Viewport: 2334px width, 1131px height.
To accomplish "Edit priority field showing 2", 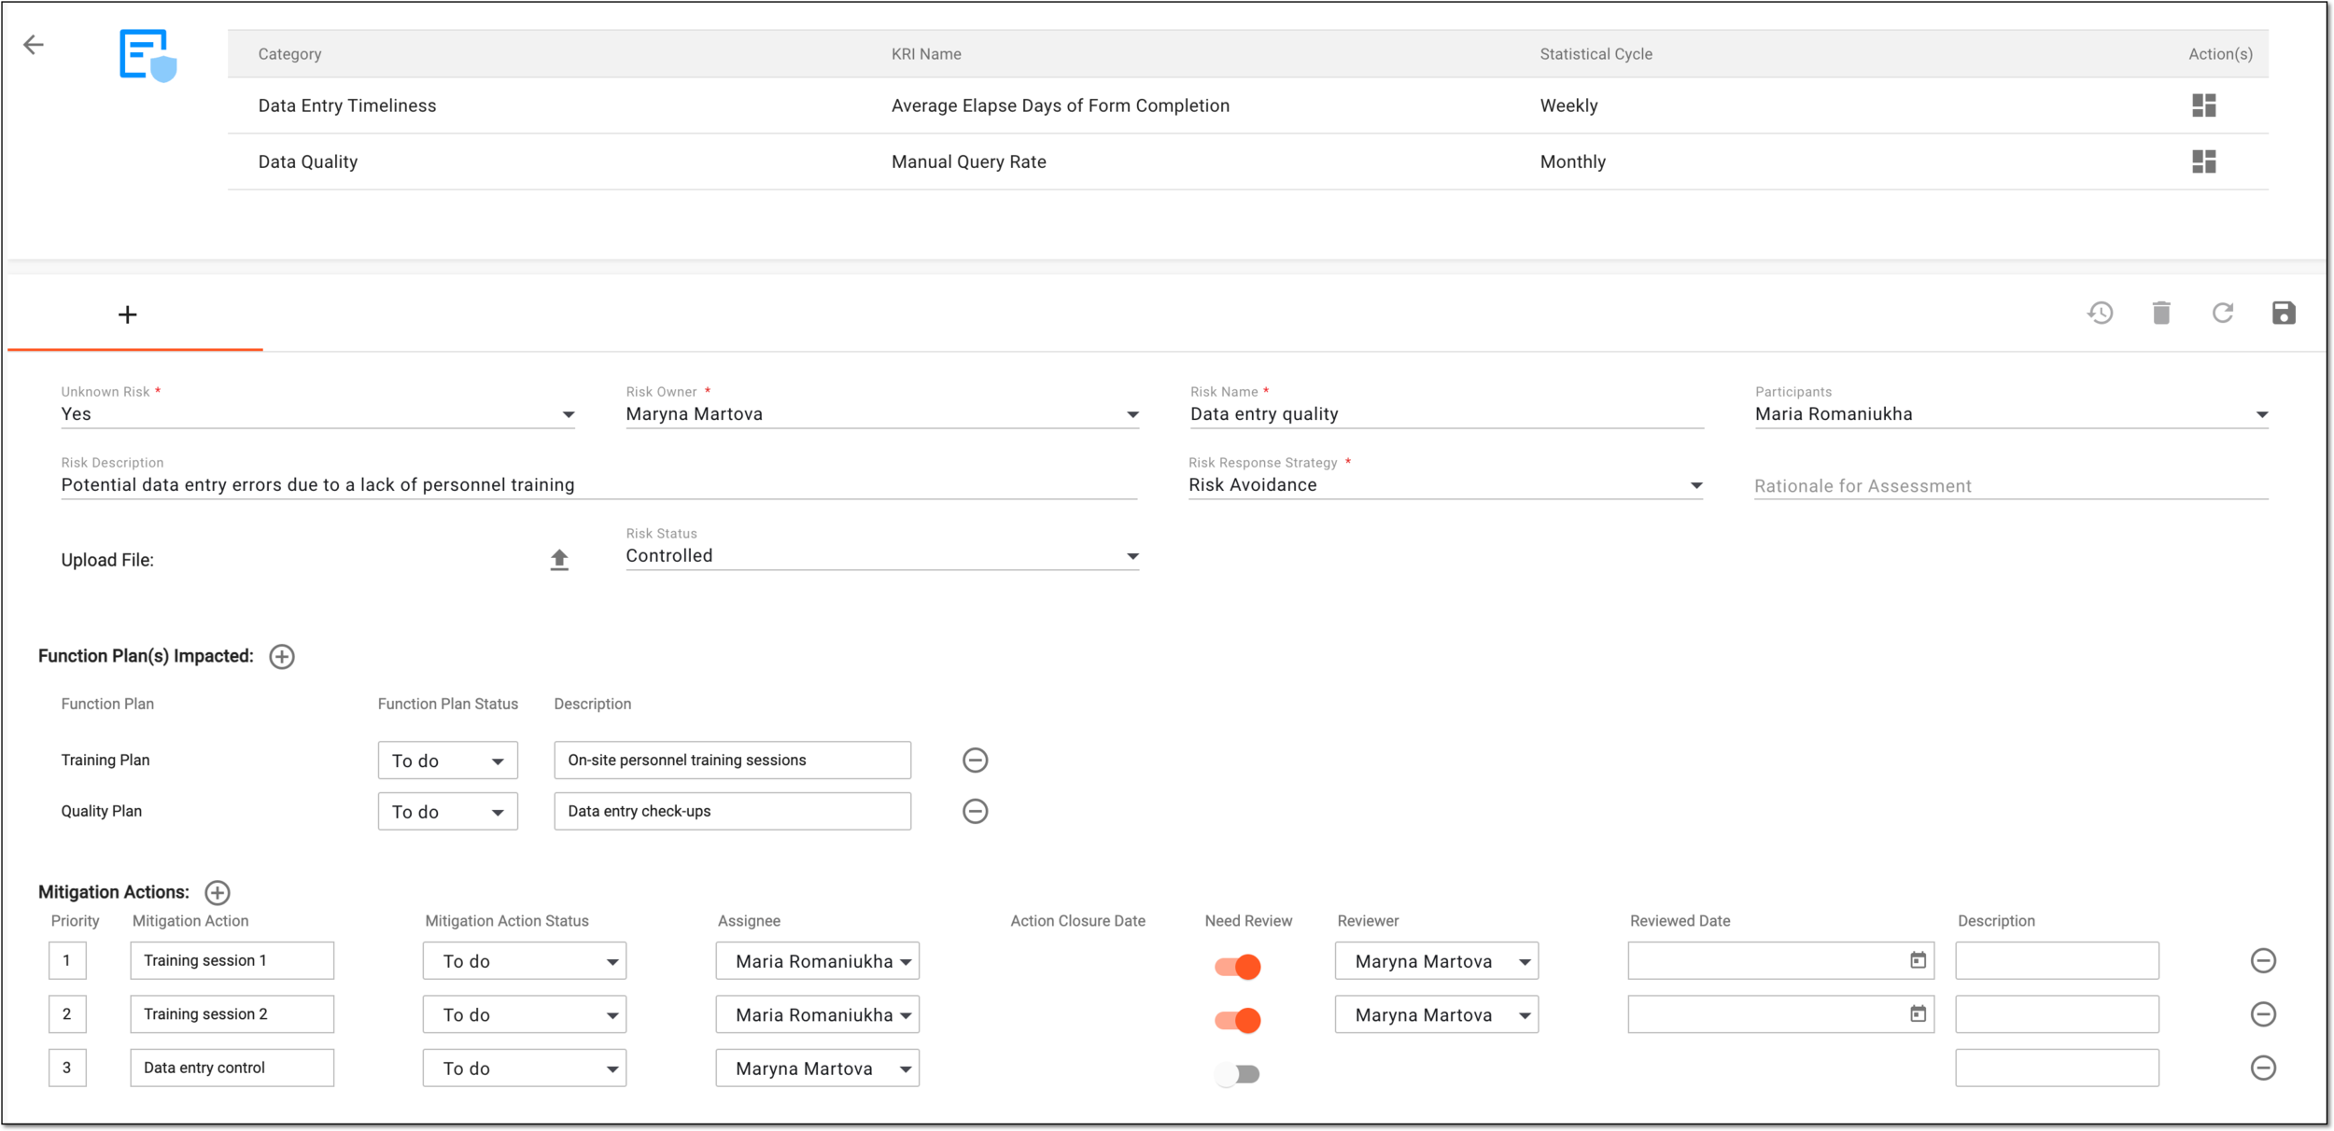I will (67, 1014).
